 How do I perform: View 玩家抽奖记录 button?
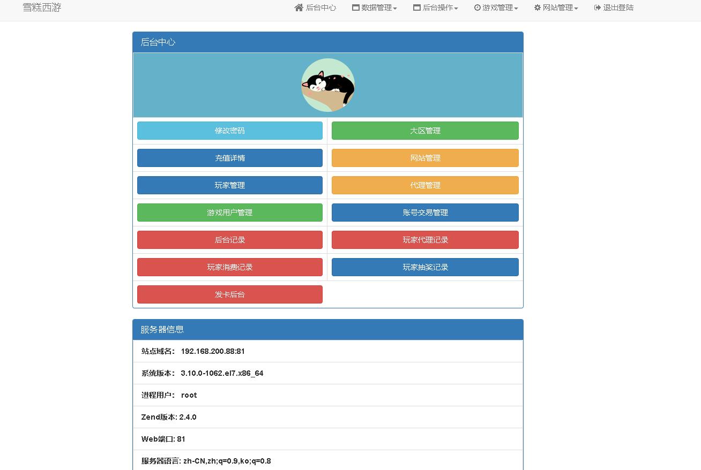point(425,267)
